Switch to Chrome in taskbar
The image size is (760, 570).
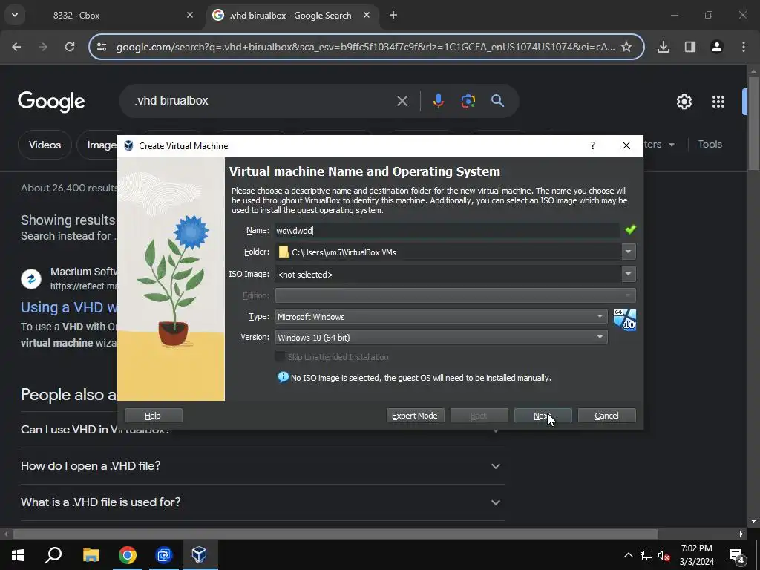[128, 555]
